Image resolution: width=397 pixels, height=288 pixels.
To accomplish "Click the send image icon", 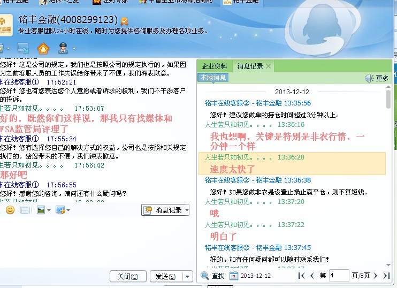I will pyautogui.click(x=41, y=210).
